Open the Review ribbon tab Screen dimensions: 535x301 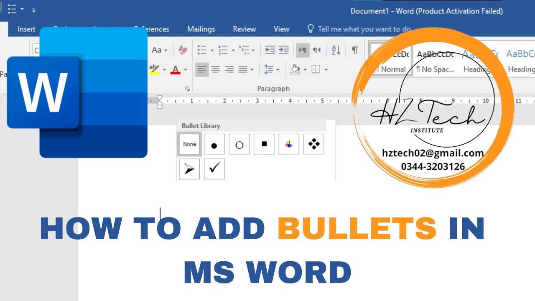point(245,29)
